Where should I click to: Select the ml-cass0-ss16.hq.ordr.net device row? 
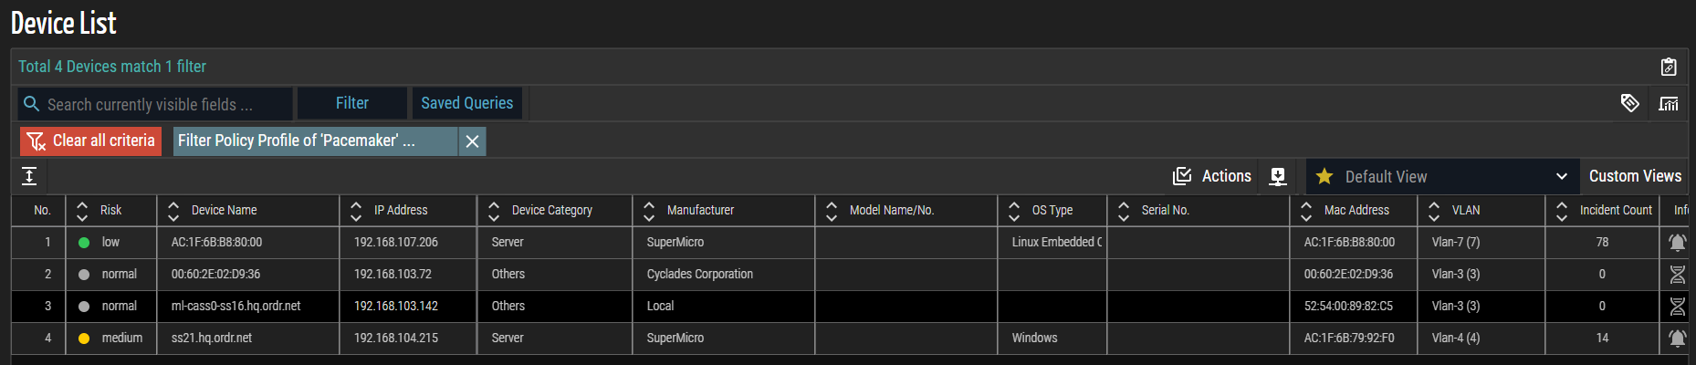tap(236, 307)
